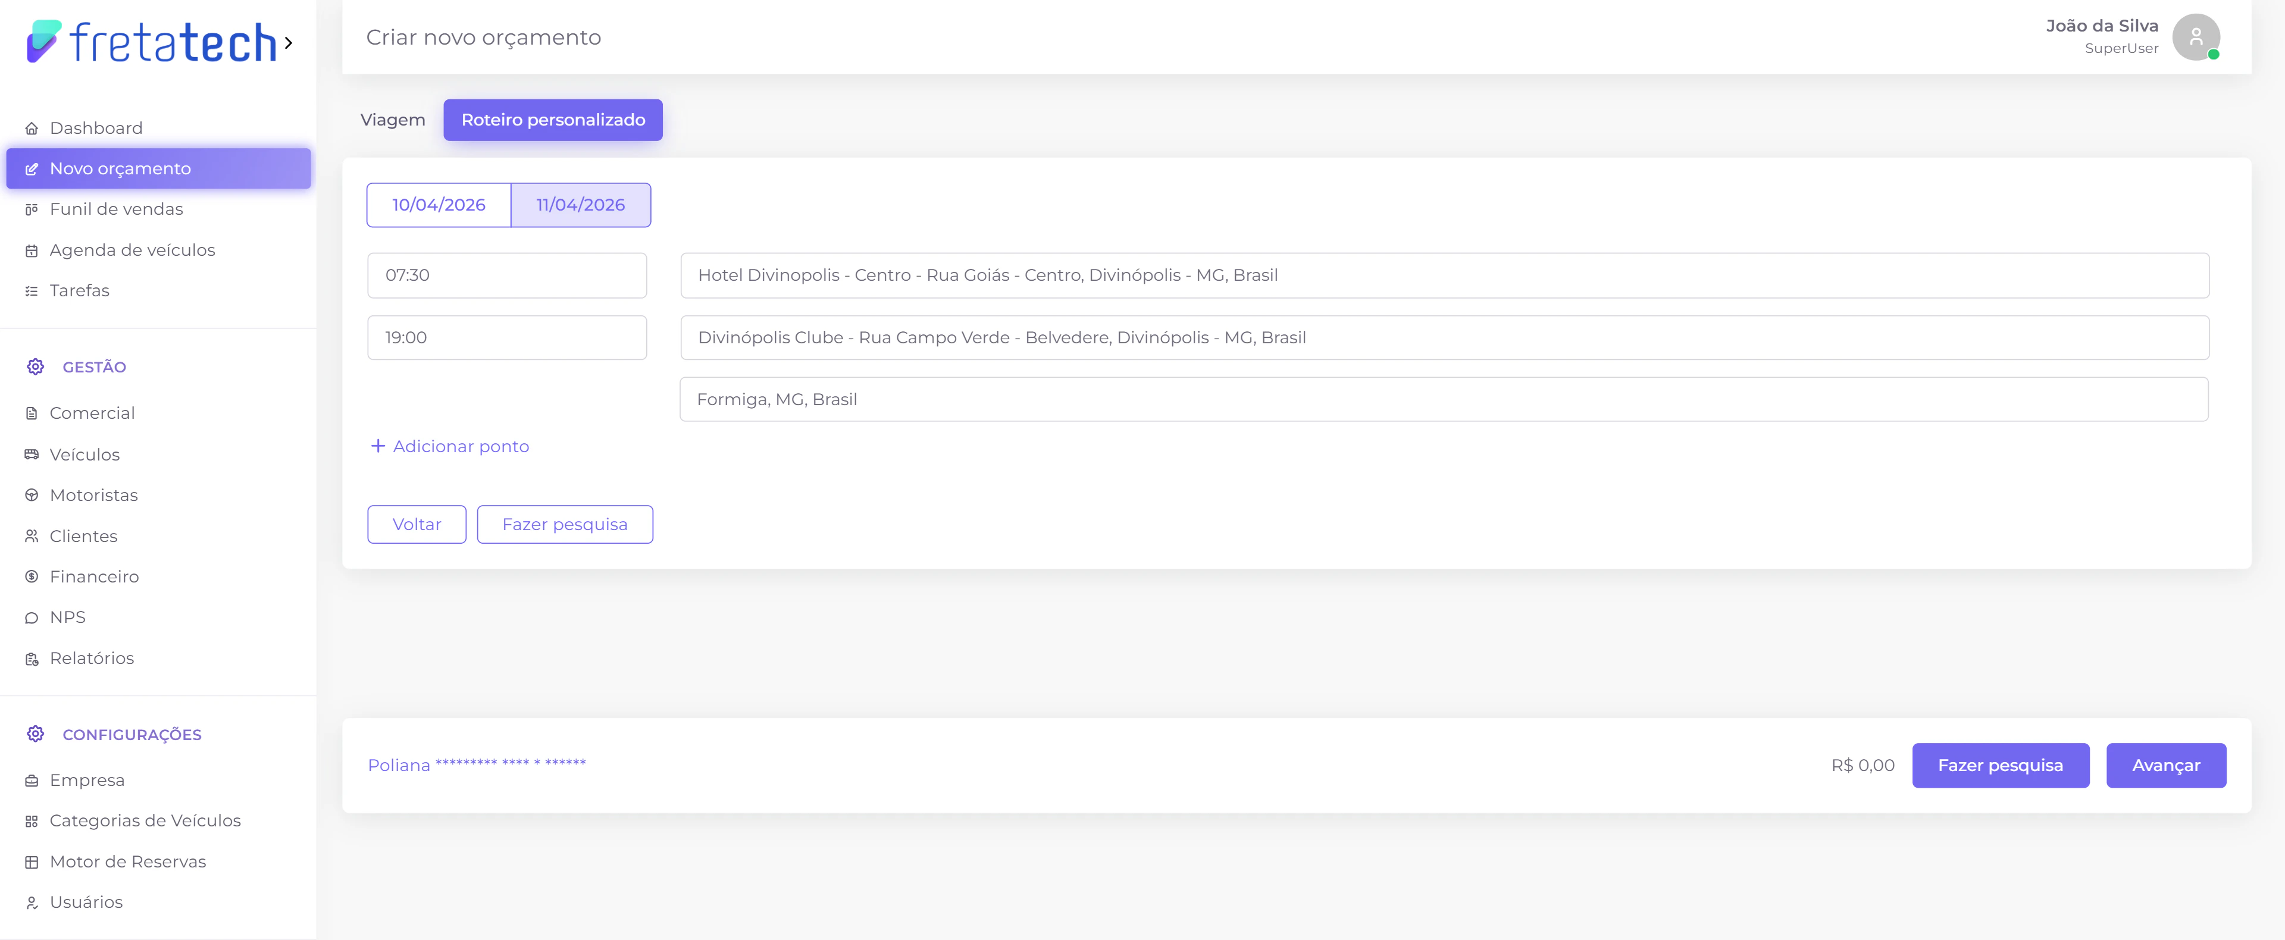Viewport: 2285px width, 940px height.
Task: Select the 10/04/2026 date toggle
Action: click(438, 205)
